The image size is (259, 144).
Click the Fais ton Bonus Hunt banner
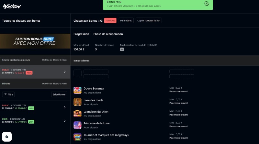click(x=35, y=41)
